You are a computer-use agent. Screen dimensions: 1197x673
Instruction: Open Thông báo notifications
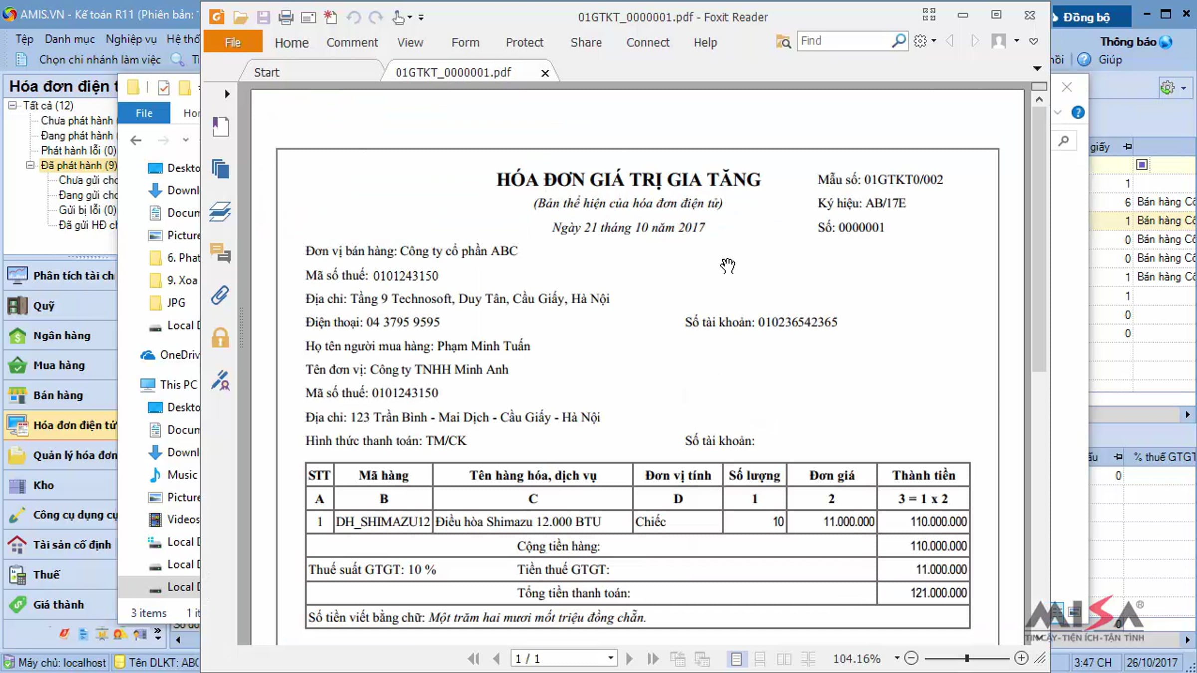pyautogui.click(x=1136, y=42)
